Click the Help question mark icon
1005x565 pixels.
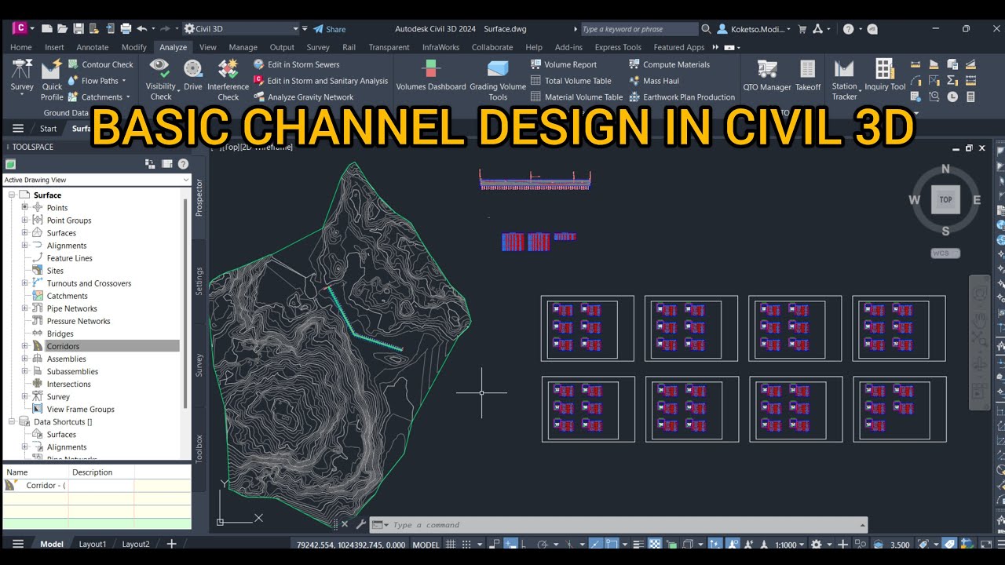[848, 29]
